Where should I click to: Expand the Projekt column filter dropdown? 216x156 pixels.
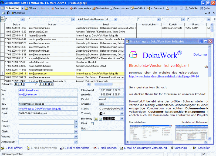209,19
